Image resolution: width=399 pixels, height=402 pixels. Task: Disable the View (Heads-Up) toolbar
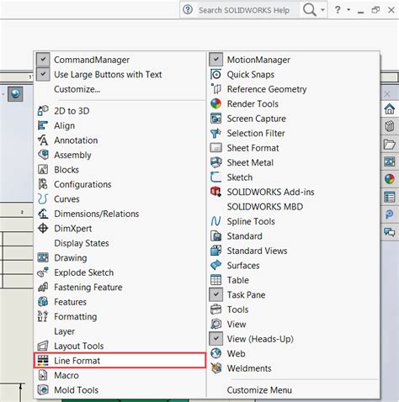click(215, 338)
